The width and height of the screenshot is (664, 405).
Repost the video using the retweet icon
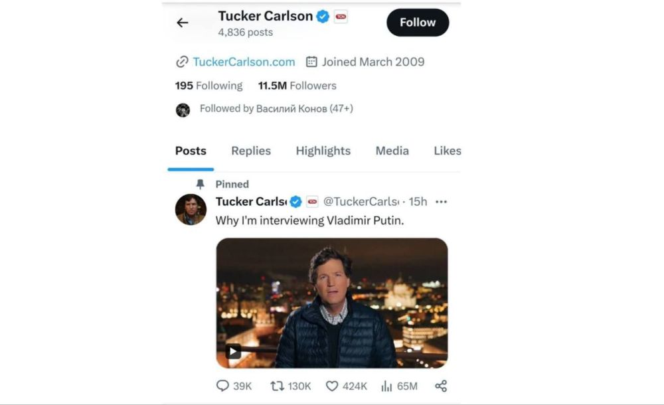[x=279, y=386]
